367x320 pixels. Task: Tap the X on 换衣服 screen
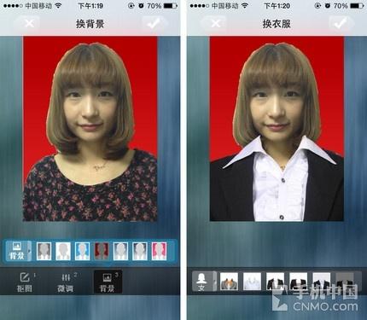coord(215,24)
